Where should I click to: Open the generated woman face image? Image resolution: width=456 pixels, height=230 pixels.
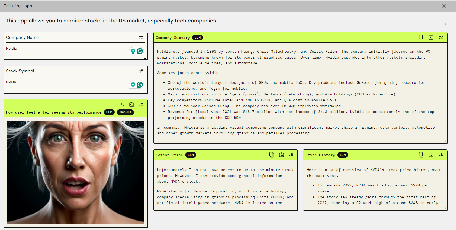pos(75,172)
